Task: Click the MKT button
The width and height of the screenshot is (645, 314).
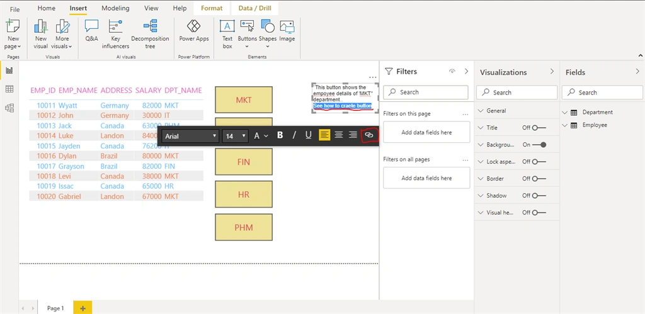Action: 244,99
